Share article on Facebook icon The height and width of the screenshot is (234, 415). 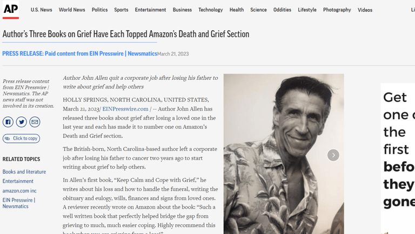tap(8, 122)
